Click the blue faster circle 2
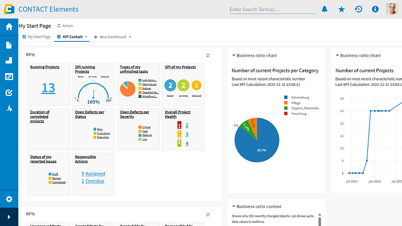Image resolution: width=402 pixels, height=226 pixels. tap(170, 85)
